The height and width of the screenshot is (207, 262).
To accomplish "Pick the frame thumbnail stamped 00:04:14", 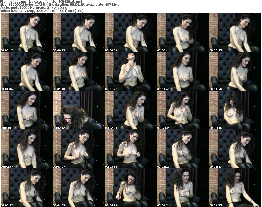I will coord(131,188).
